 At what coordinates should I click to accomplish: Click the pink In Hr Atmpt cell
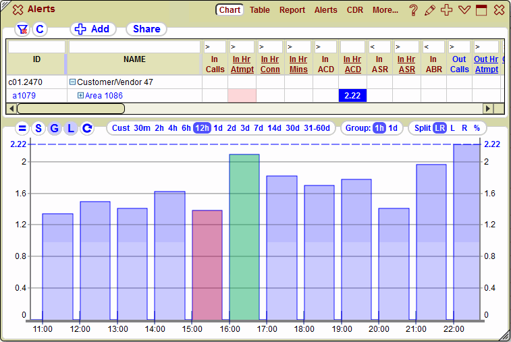click(x=242, y=95)
